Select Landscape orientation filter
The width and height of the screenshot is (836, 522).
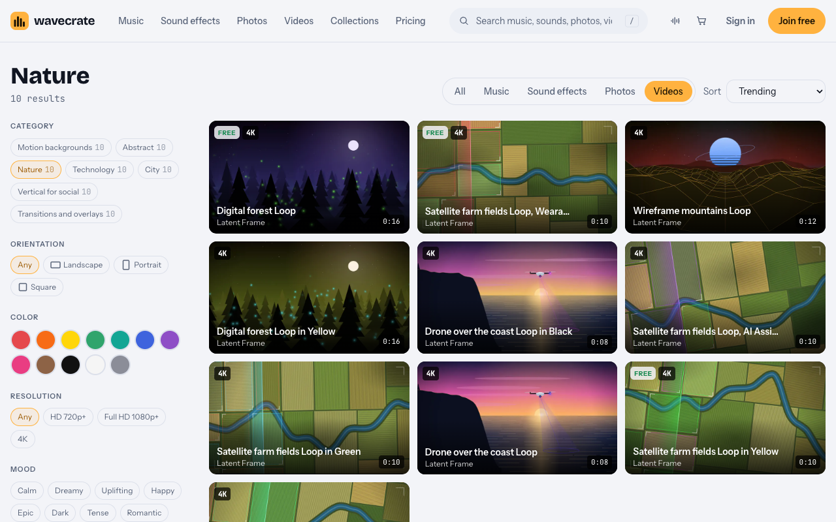[x=76, y=265]
